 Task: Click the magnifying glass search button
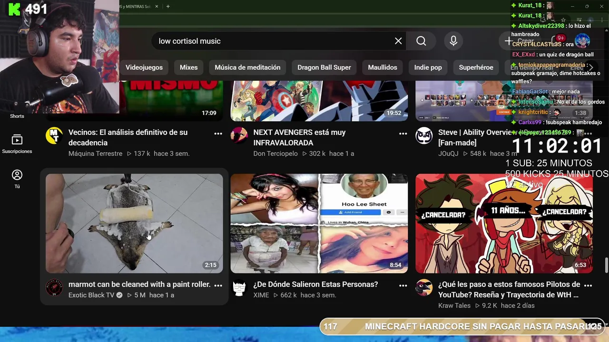click(421, 41)
